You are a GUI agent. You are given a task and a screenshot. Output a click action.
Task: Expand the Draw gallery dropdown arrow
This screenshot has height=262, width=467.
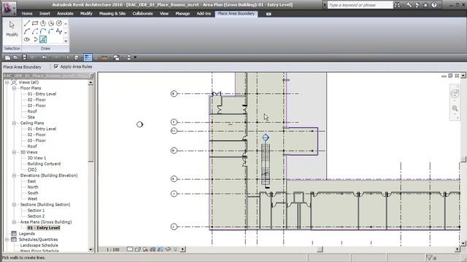point(66,41)
